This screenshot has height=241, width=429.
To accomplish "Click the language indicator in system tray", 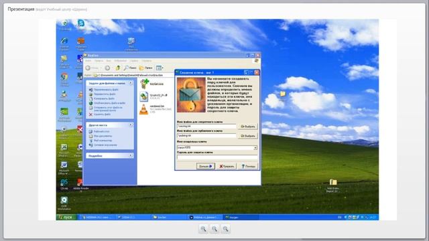I will tap(340, 217).
